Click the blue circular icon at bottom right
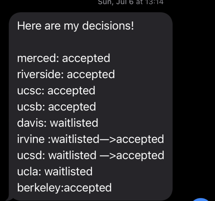 click(x=201, y=200)
